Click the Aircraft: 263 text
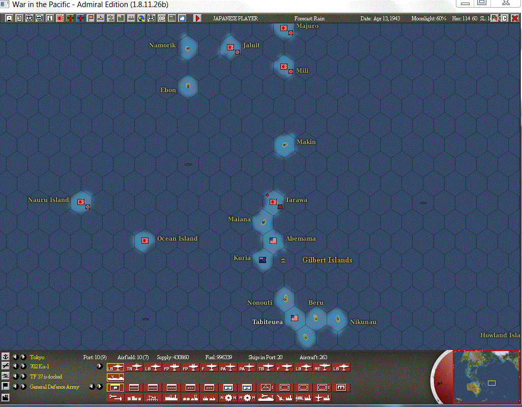 313,357
